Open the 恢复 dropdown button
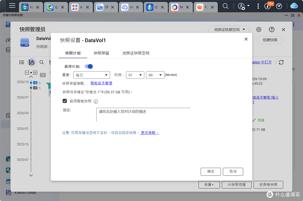The image size is (303, 201). point(209,184)
